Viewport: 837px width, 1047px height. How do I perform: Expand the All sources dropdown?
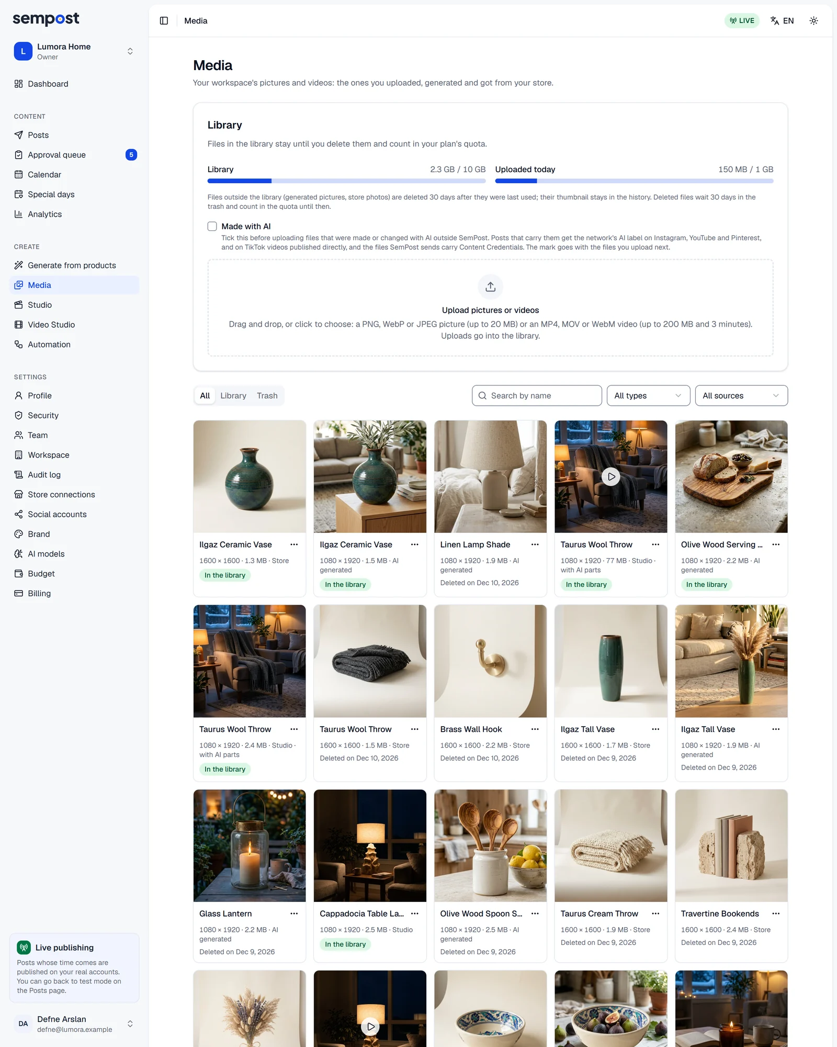click(x=741, y=396)
